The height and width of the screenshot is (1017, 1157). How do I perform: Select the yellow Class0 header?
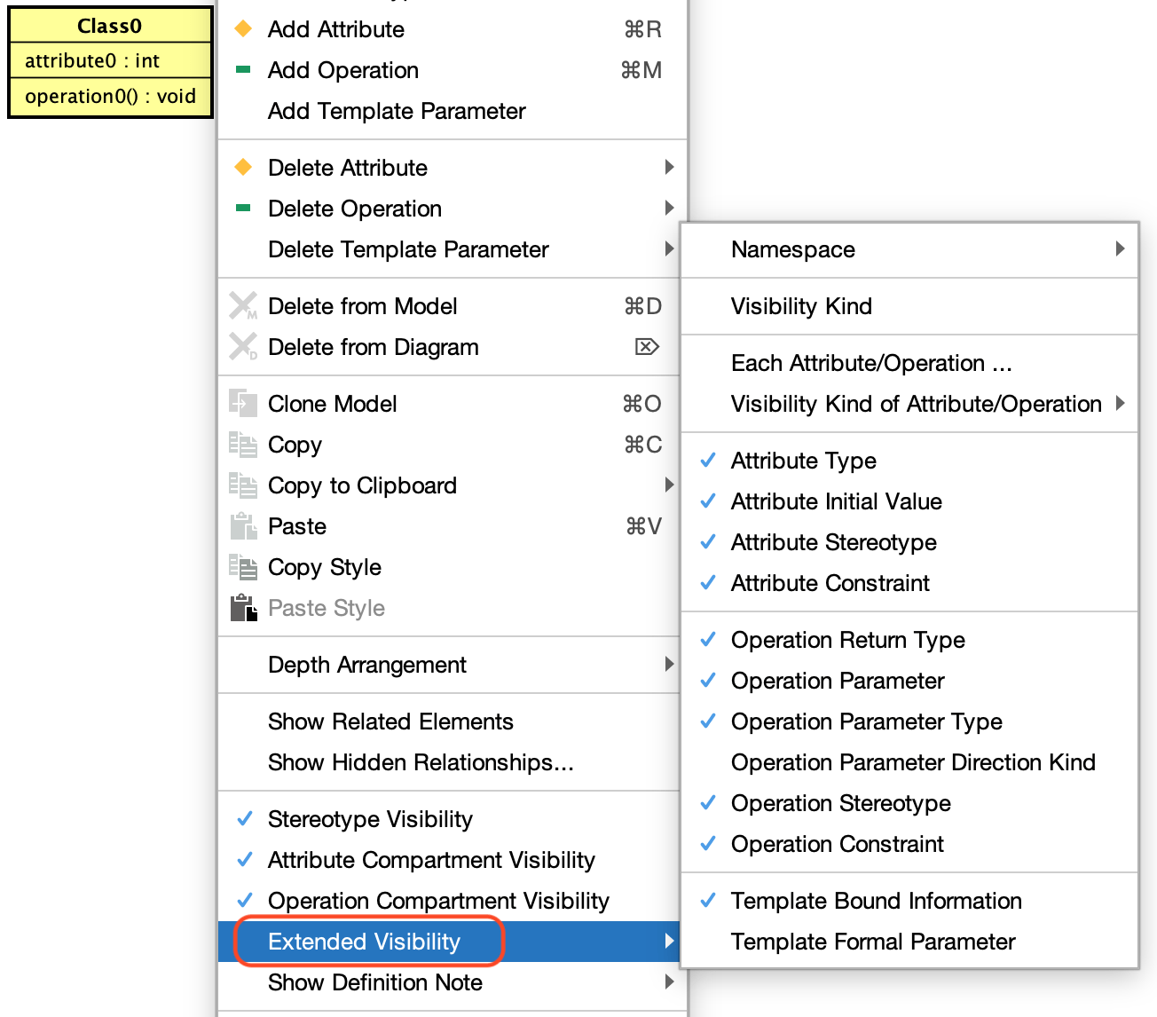tap(110, 26)
